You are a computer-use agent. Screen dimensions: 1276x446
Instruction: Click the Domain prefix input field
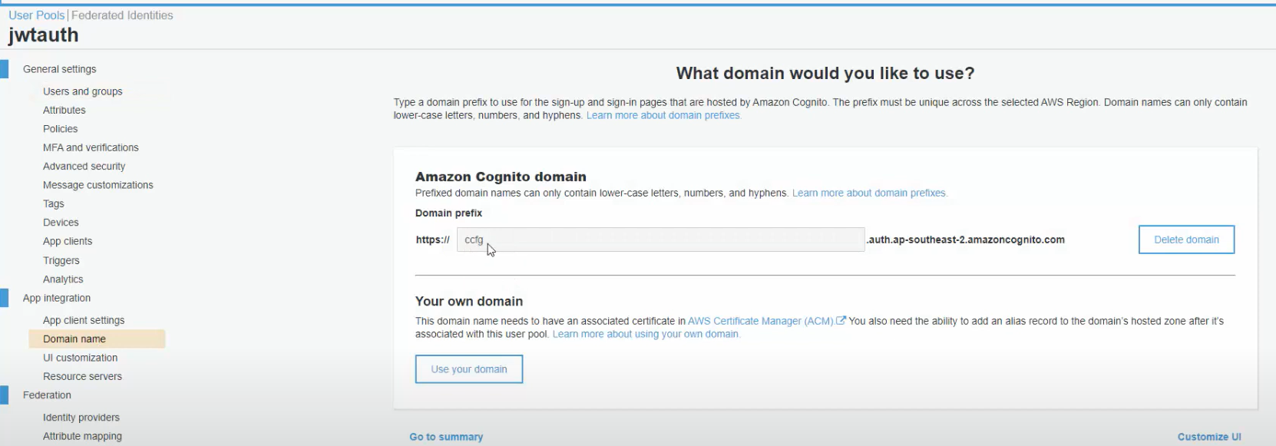click(660, 240)
